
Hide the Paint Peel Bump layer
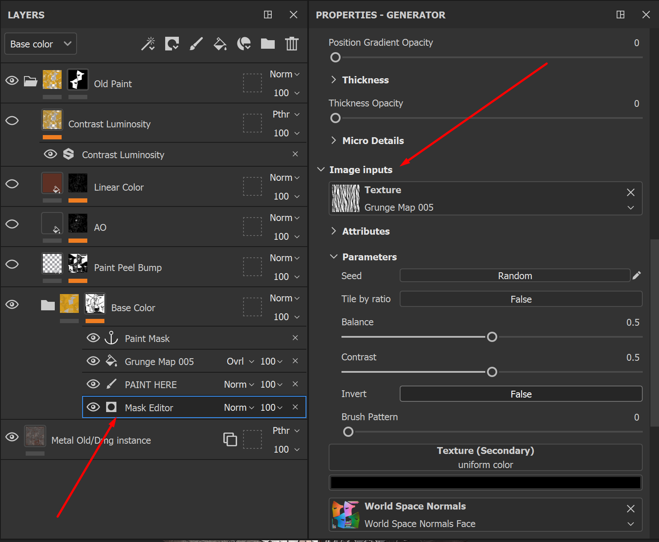[12, 264]
